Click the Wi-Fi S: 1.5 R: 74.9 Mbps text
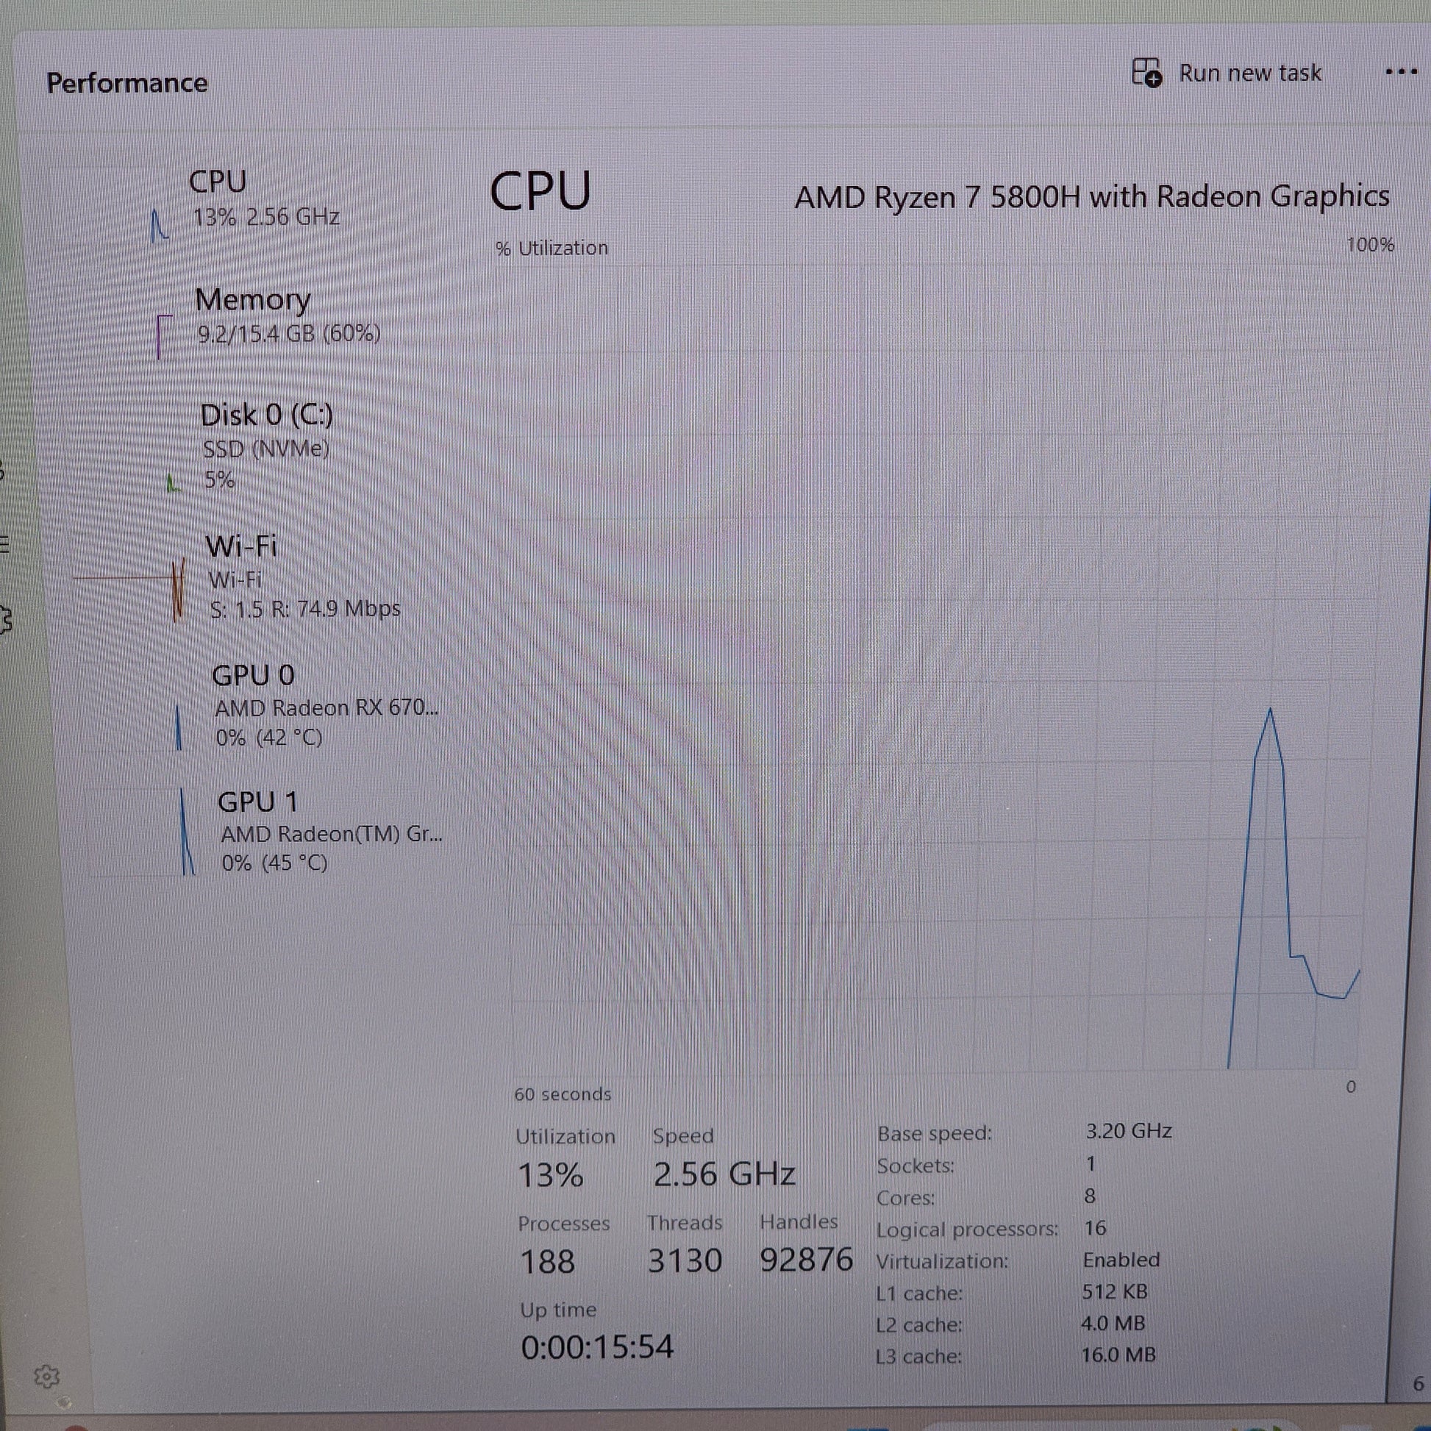The height and width of the screenshot is (1431, 1431). pyautogui.click(x=305, y=609)
